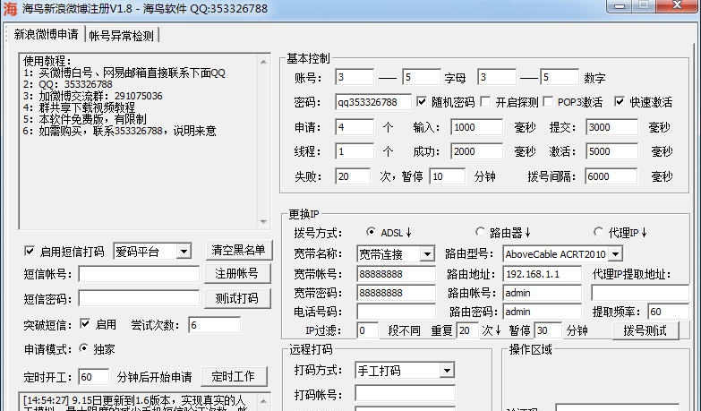Click the IP暂停 minutes field showing 30
This screenshot has width=701, height=411.
point(548,330)
